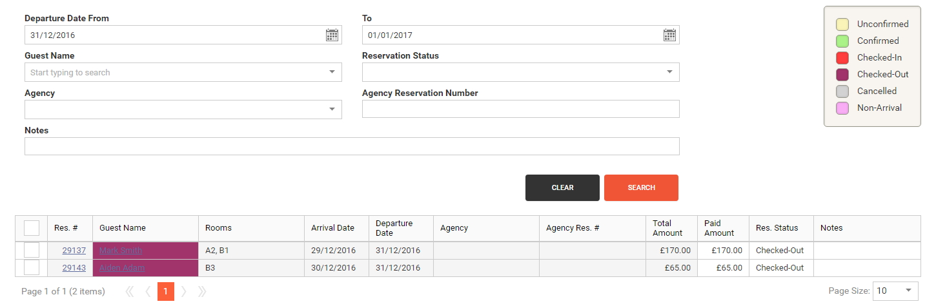Go to previous page arrow
Image resolution: width=936 pixels, height=306 pixels.
pos(147,291)
